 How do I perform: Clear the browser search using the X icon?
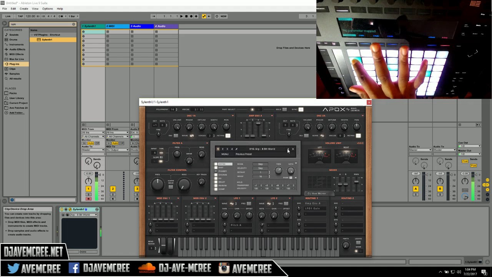click(73, 24)
